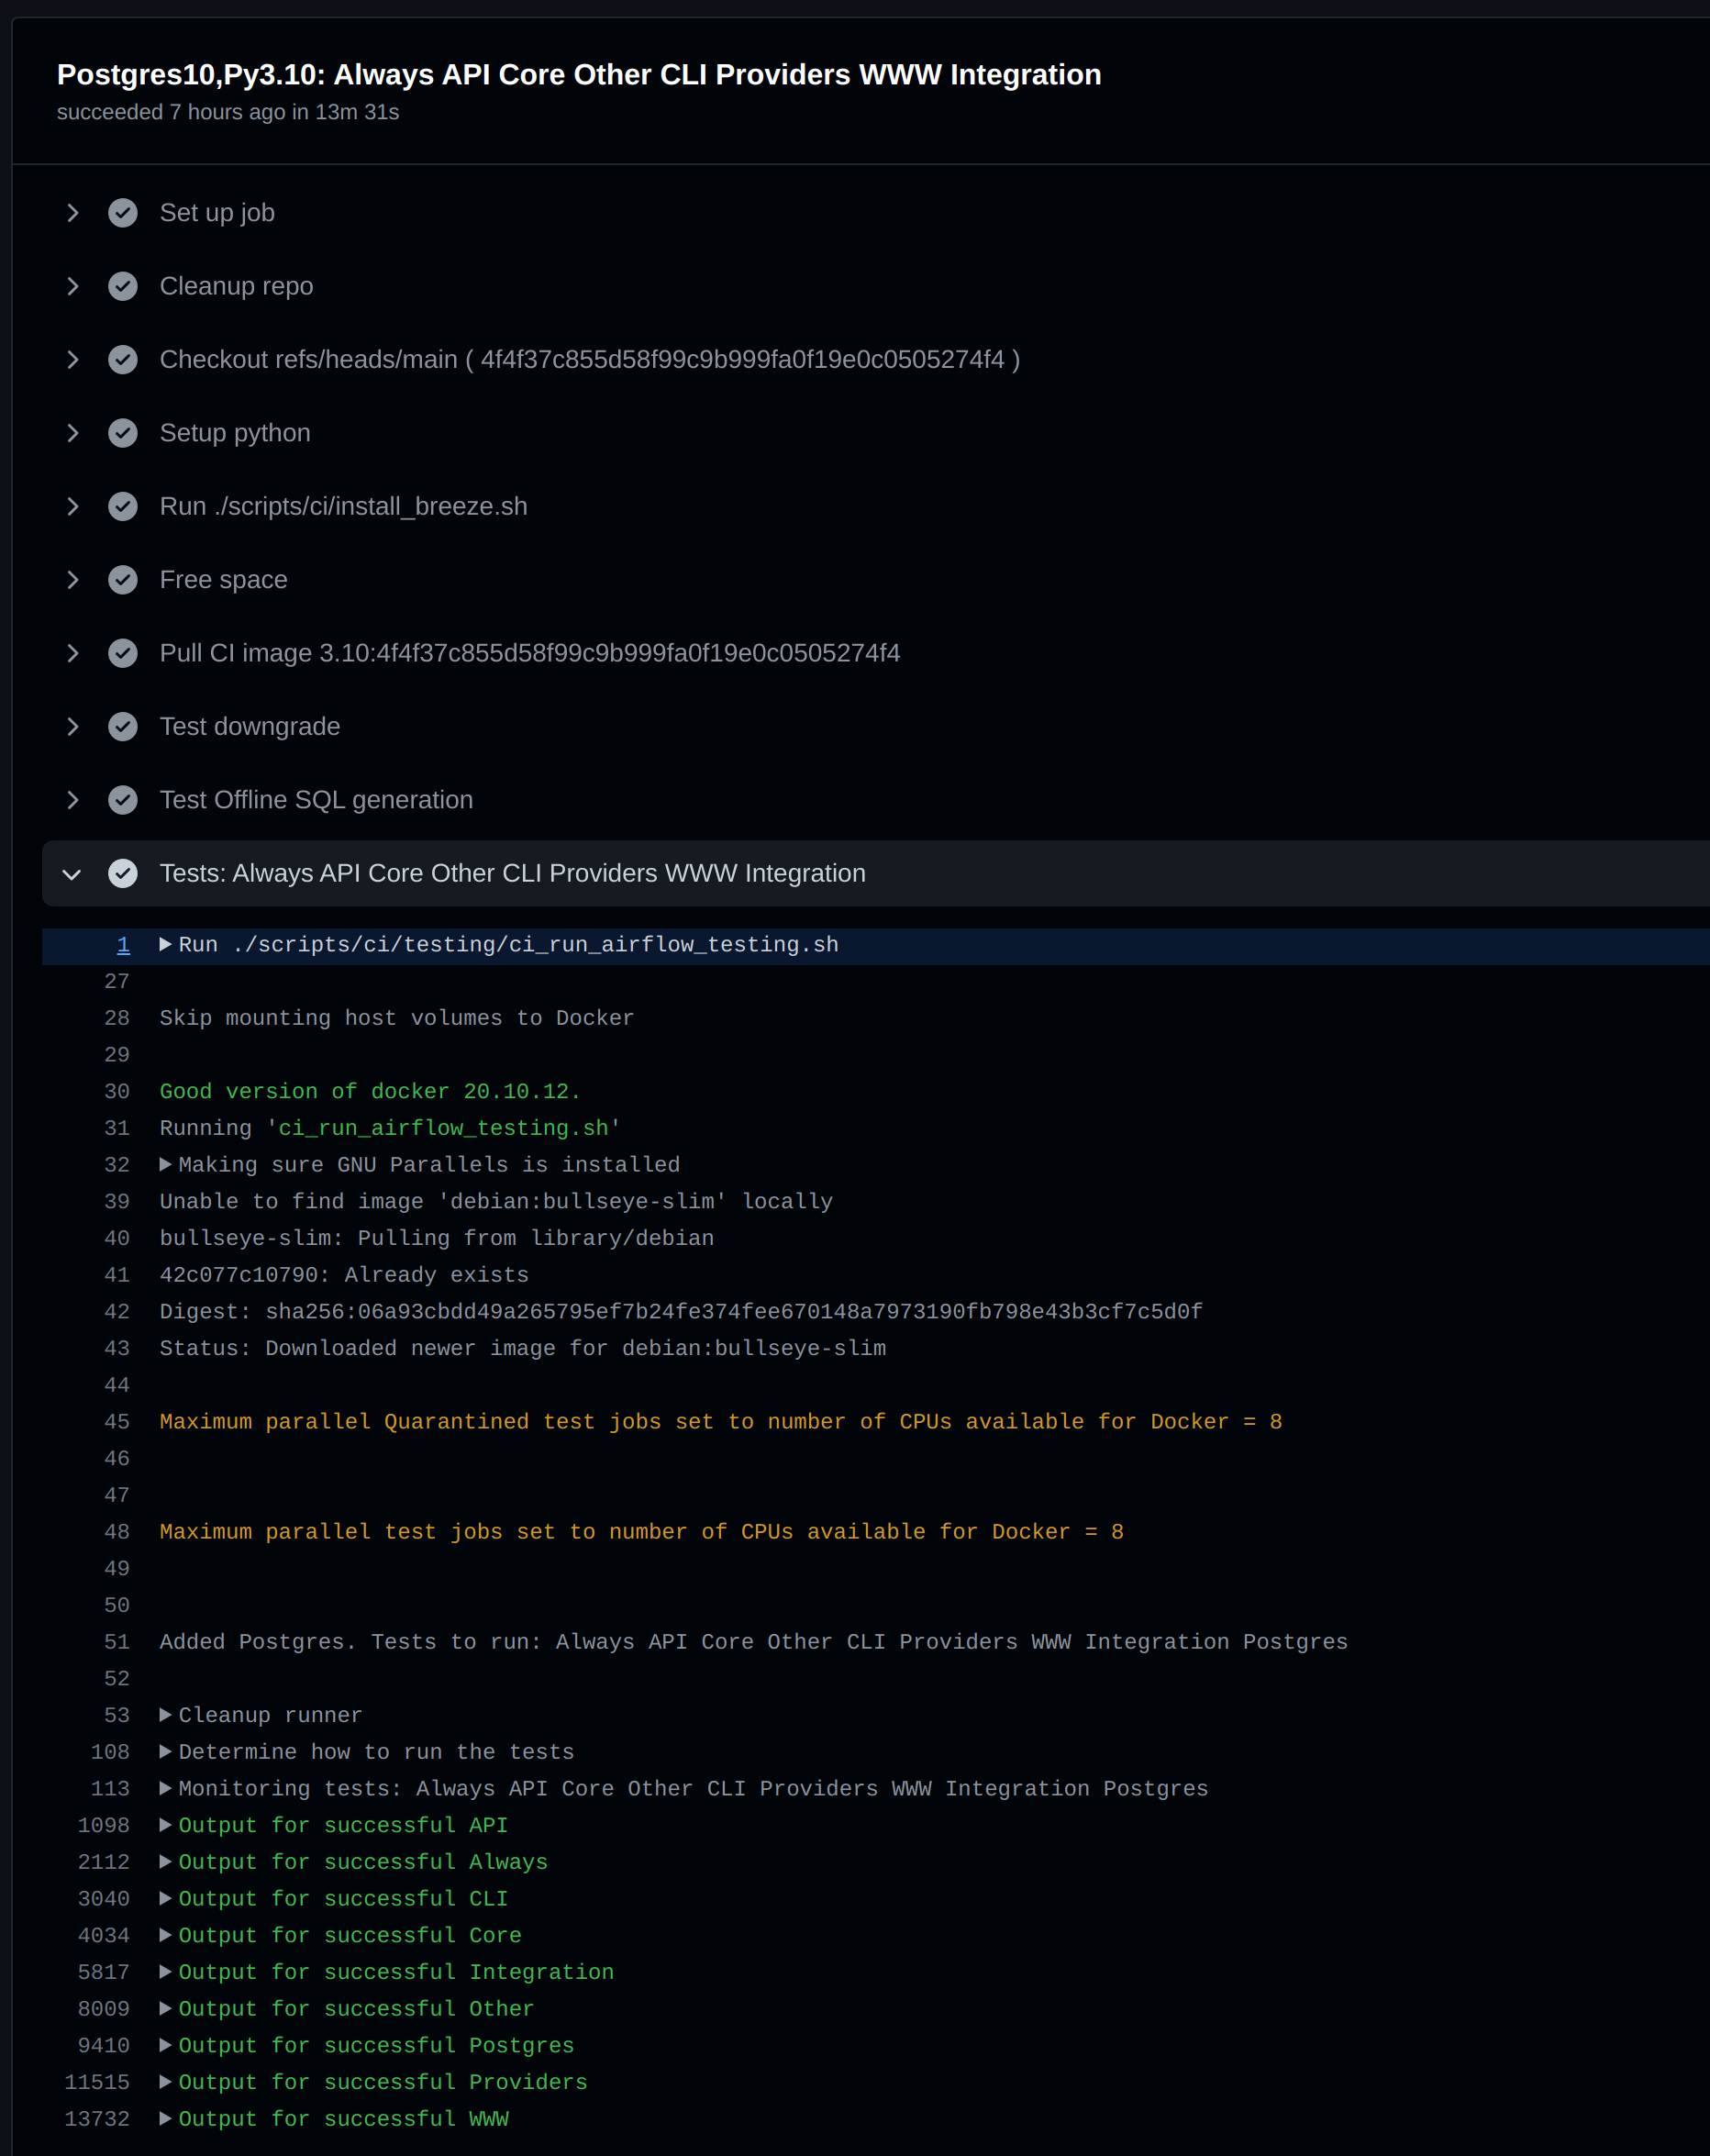Click 'Unable to find image' log line
The width and height of the screenshot is (1710, 2156).
click(496, 1202)
